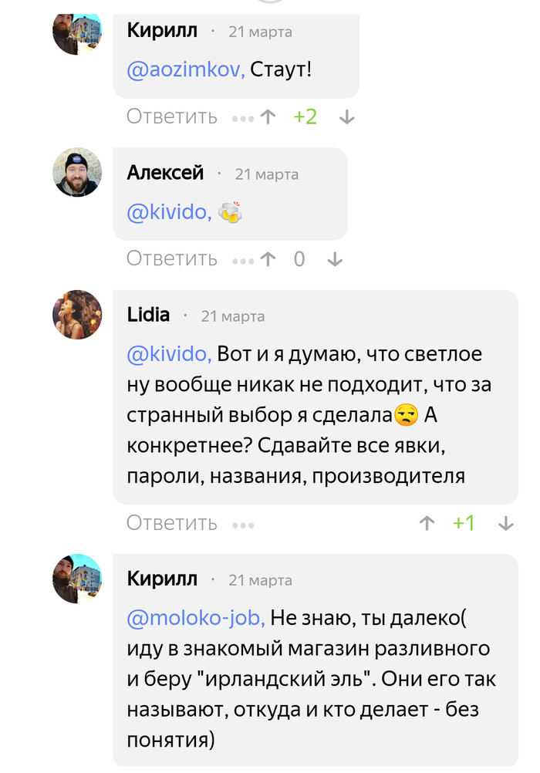Upvote Алексей's beer emoji comment
The height and width of the screenshot is (773, 540).
pyautogui.click(x=268, y=259)
